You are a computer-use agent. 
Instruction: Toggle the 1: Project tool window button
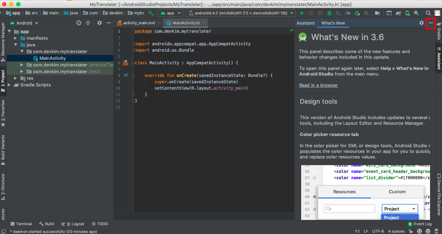[3, 81]
